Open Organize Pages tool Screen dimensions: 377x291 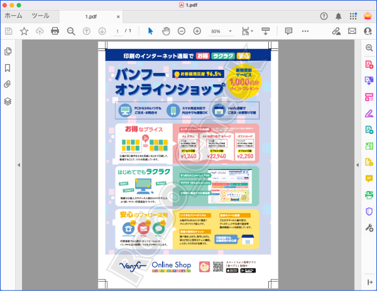[369, 97]
